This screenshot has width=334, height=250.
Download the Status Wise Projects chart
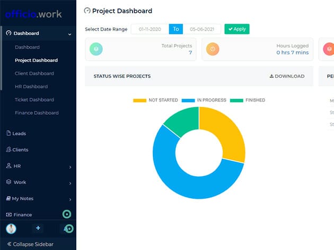(x=287, y=76)
